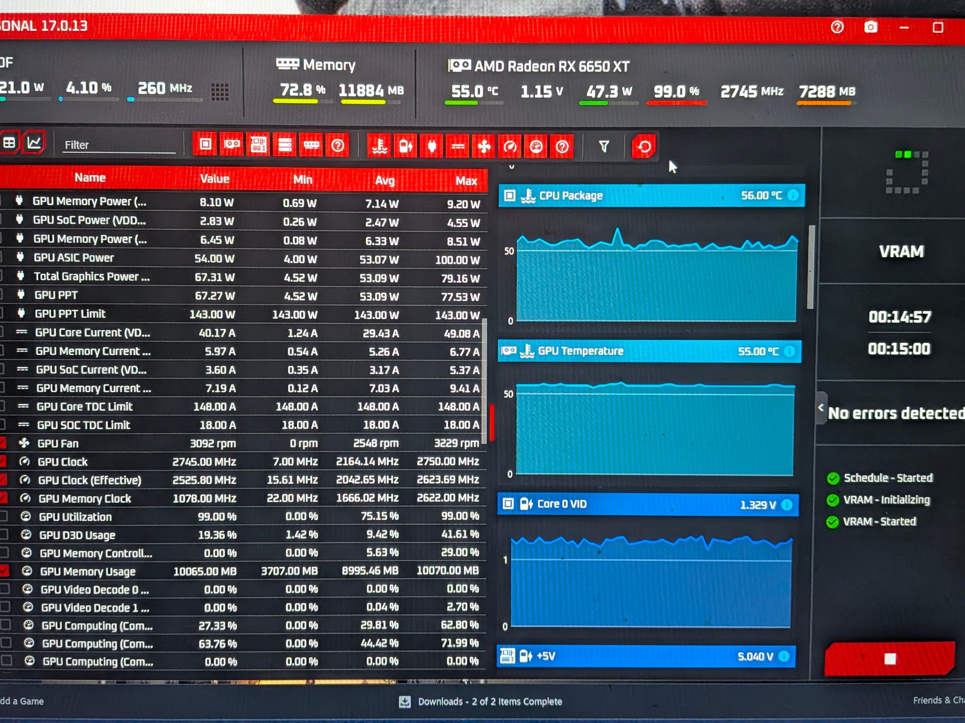965x723 pixels.
Task: Toggle square icon on CPU Package header
Action: coord(509,195)
